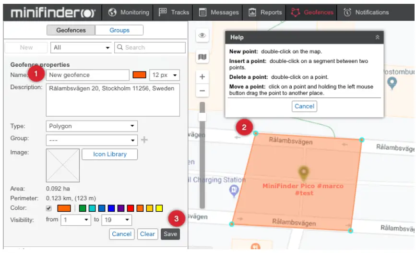Open the Messages tab

(218, 12)
